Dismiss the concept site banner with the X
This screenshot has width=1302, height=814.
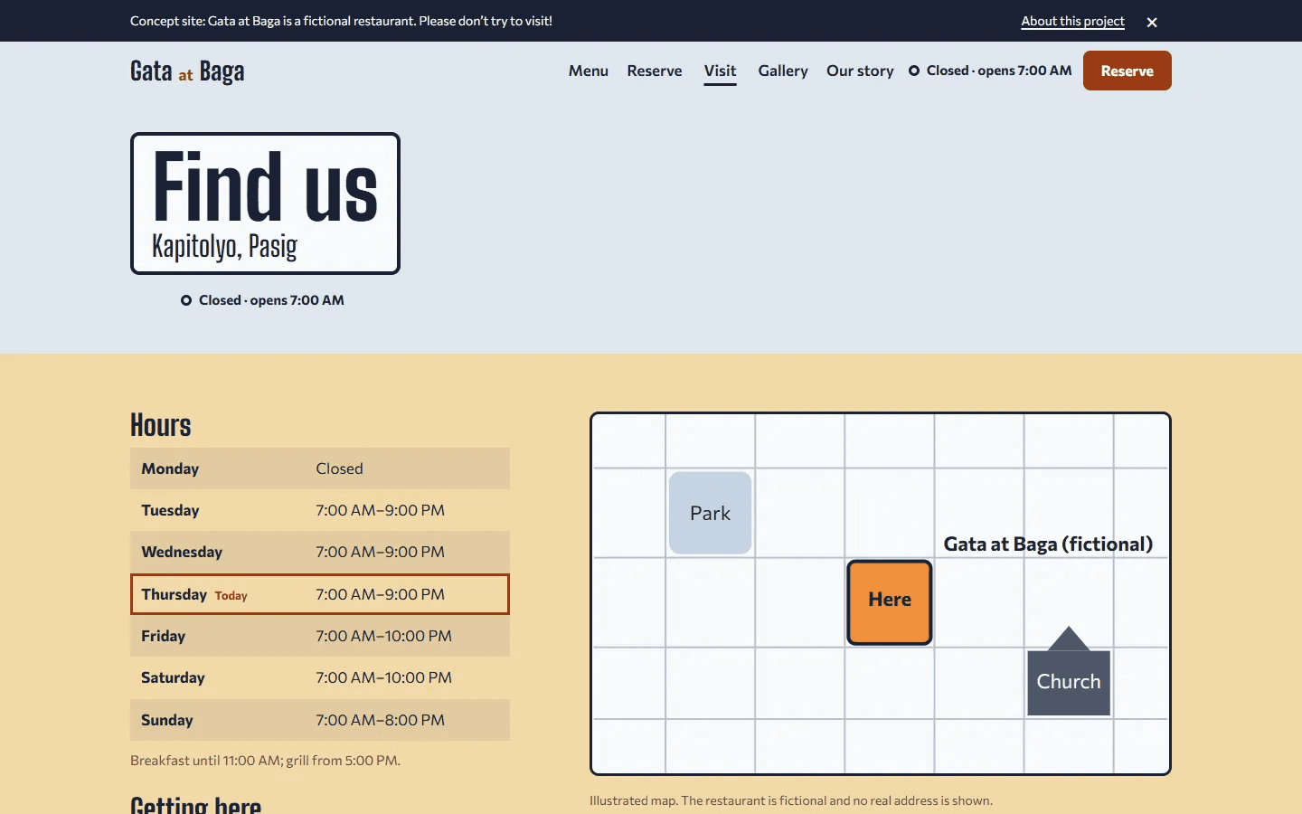coord(1152,22)
